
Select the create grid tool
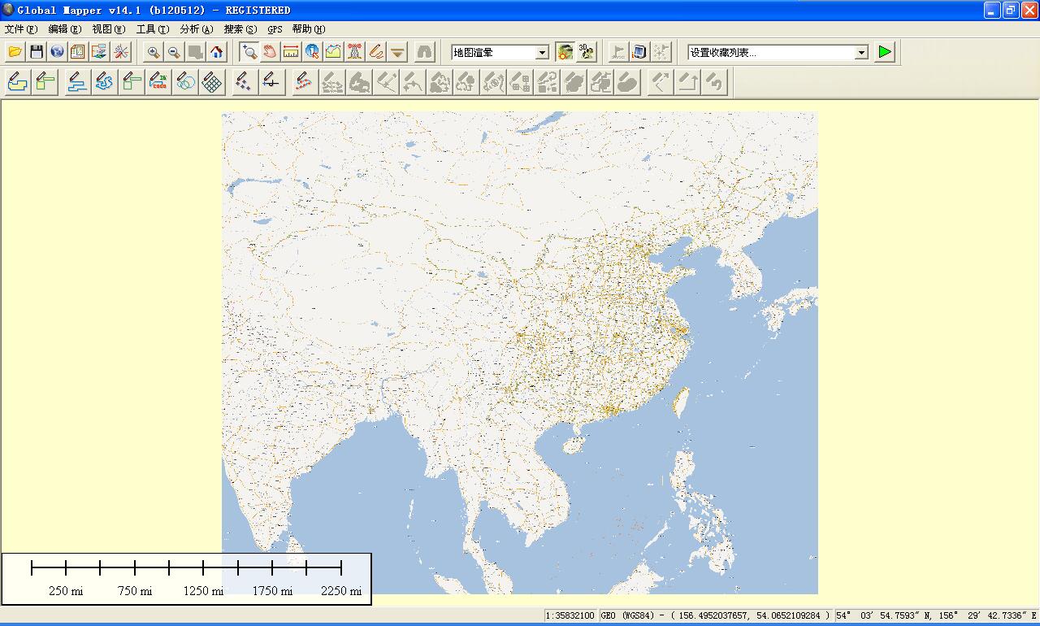[213, 82]
